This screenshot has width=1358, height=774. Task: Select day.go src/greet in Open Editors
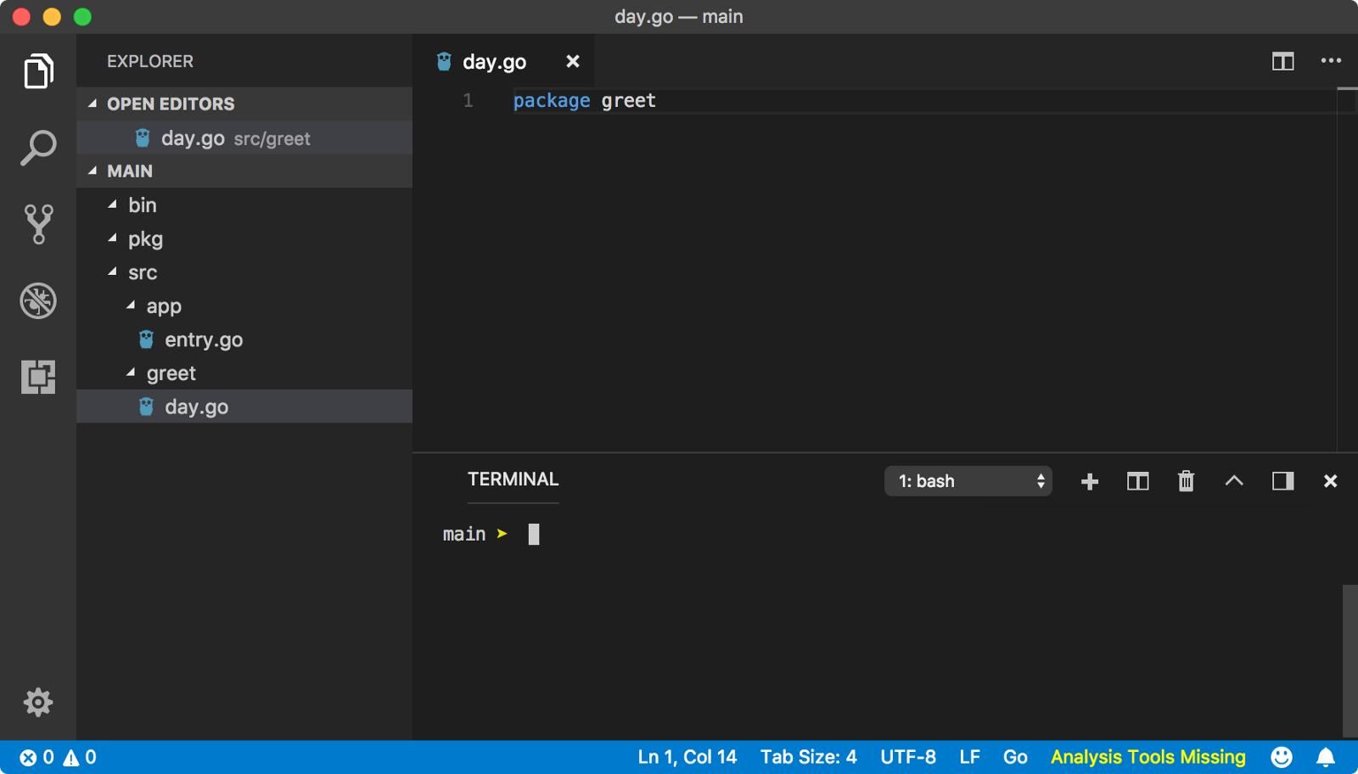(x=244, y=137)
